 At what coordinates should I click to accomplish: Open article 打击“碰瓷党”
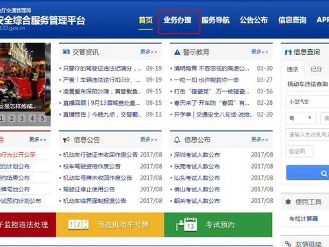click(212, 91)
